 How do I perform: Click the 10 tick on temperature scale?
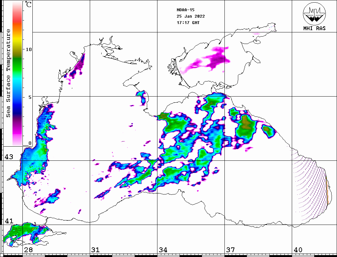29,49
